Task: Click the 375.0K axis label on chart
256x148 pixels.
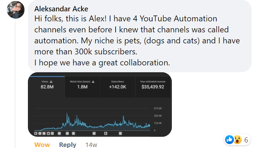Action: 157,108
